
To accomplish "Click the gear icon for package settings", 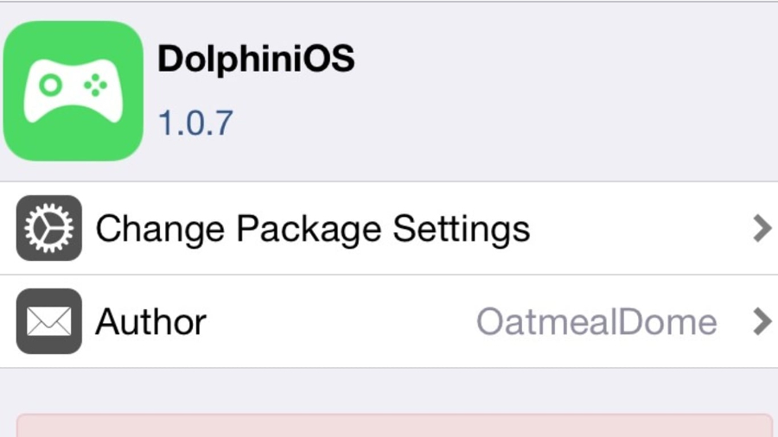I will 49,229.
